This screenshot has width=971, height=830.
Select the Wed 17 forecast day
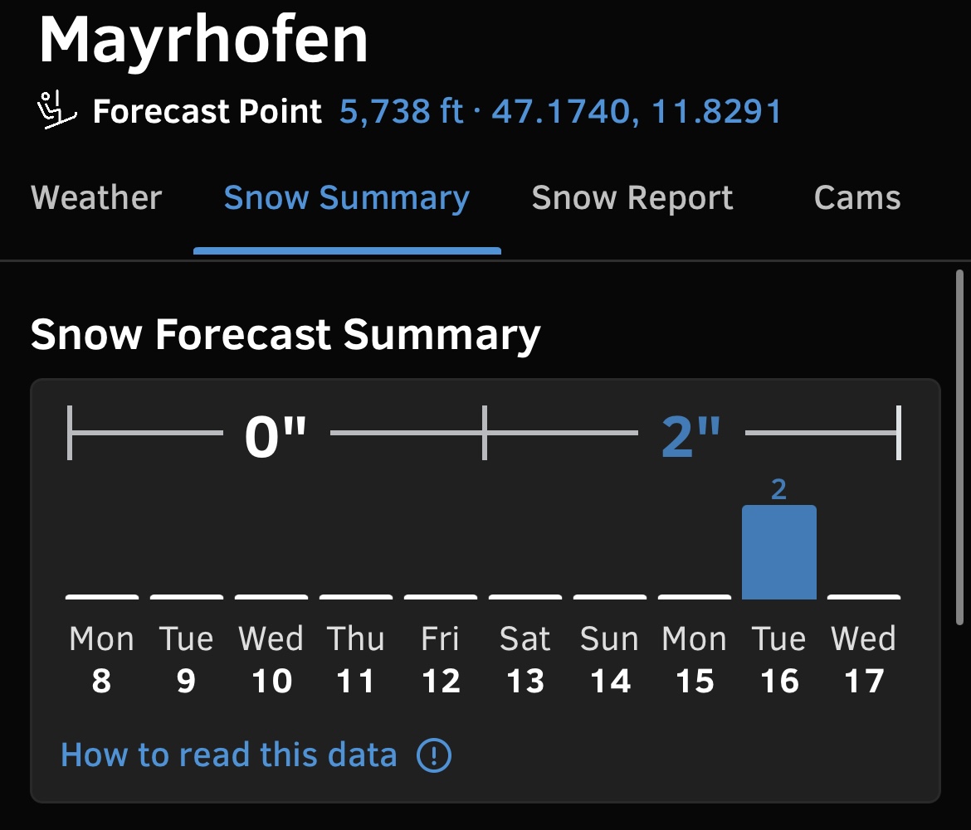pos(864,660)
